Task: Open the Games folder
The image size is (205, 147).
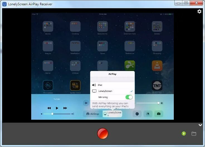Action: (157, 26)
